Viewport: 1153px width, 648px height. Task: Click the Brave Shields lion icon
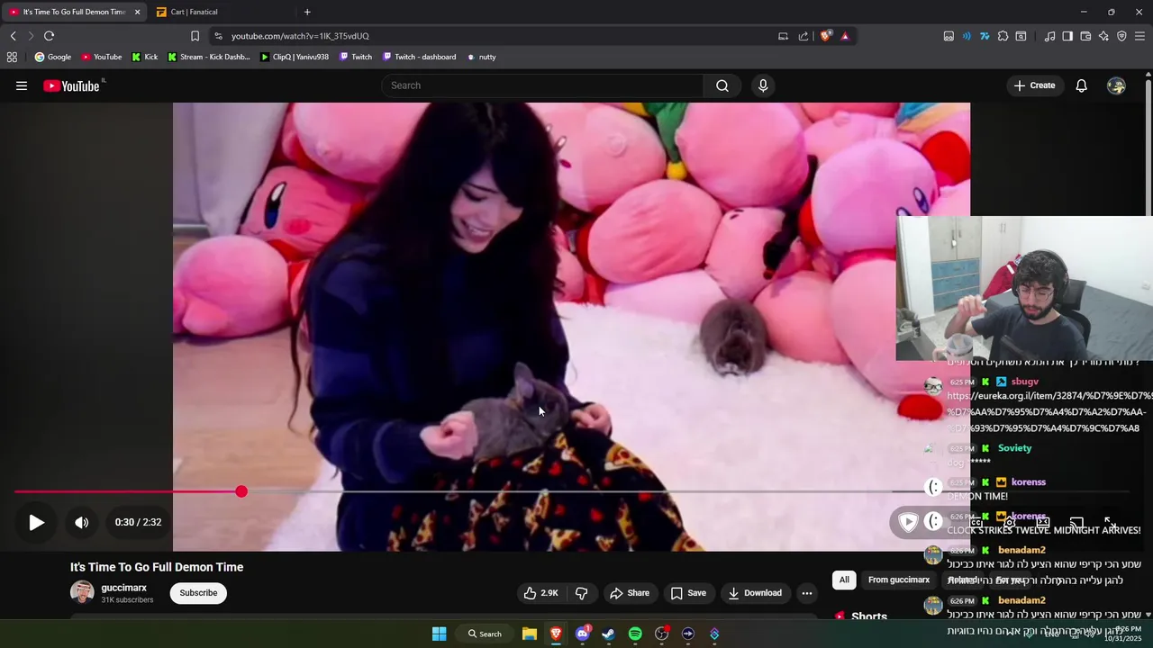click(825, 36)
